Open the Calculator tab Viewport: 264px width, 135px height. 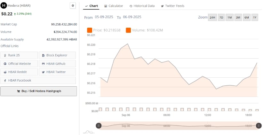114,6
